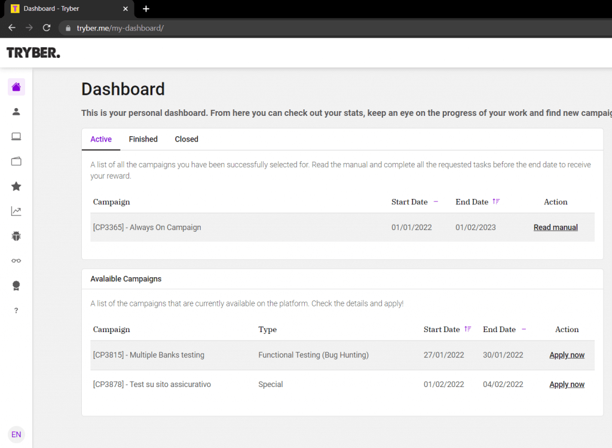
Task: Click the padlock site info icon
Action: click(x=68, y=28)
